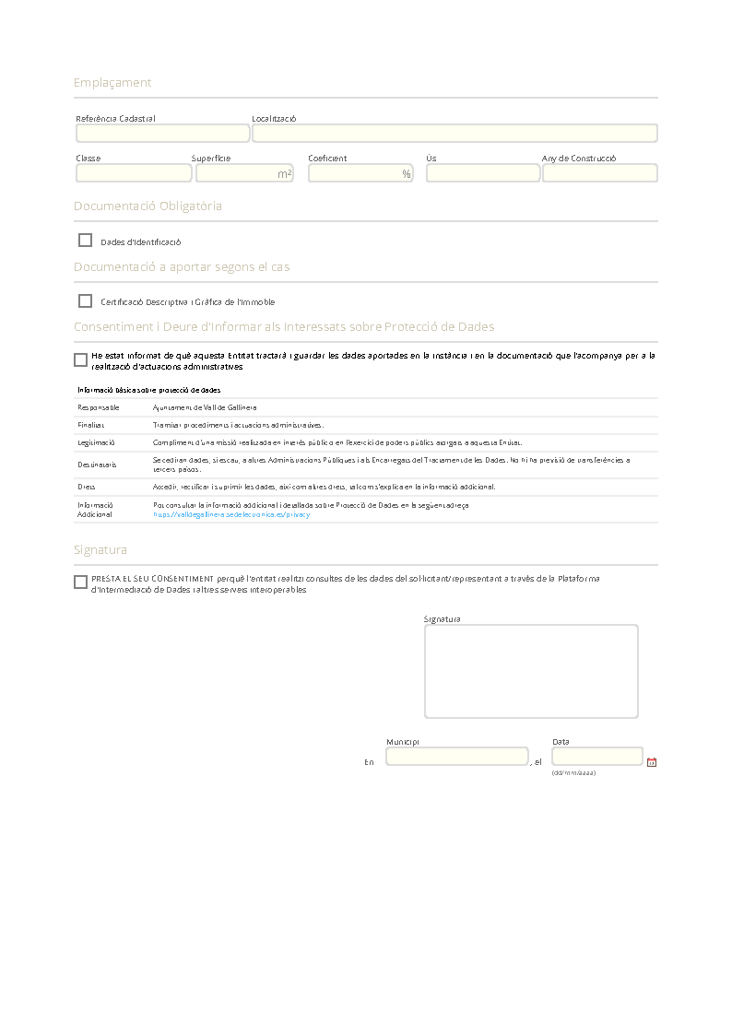Click the Data date field
This screenshot has width=732, height=1035.
point(597,757)
